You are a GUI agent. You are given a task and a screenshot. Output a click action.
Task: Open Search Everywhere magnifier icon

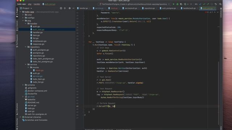pos(220,4)
